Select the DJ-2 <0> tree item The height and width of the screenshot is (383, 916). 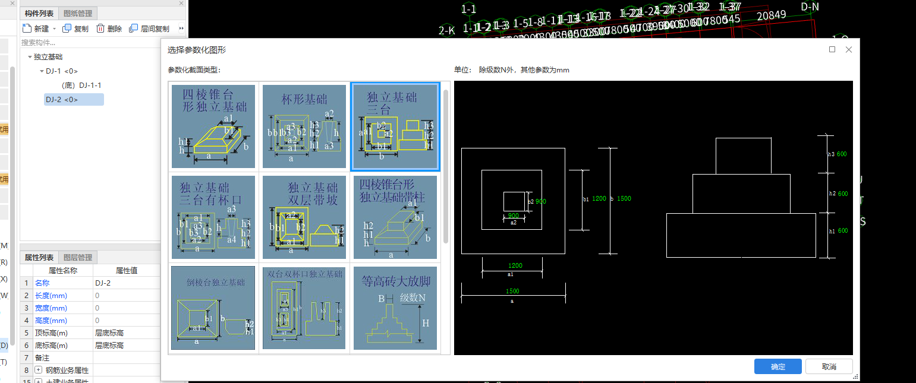pyautogui.click(x=74, y=100)
